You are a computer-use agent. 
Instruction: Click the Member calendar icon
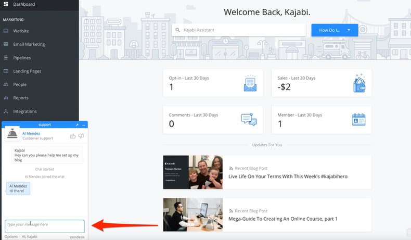click(358, 120)
